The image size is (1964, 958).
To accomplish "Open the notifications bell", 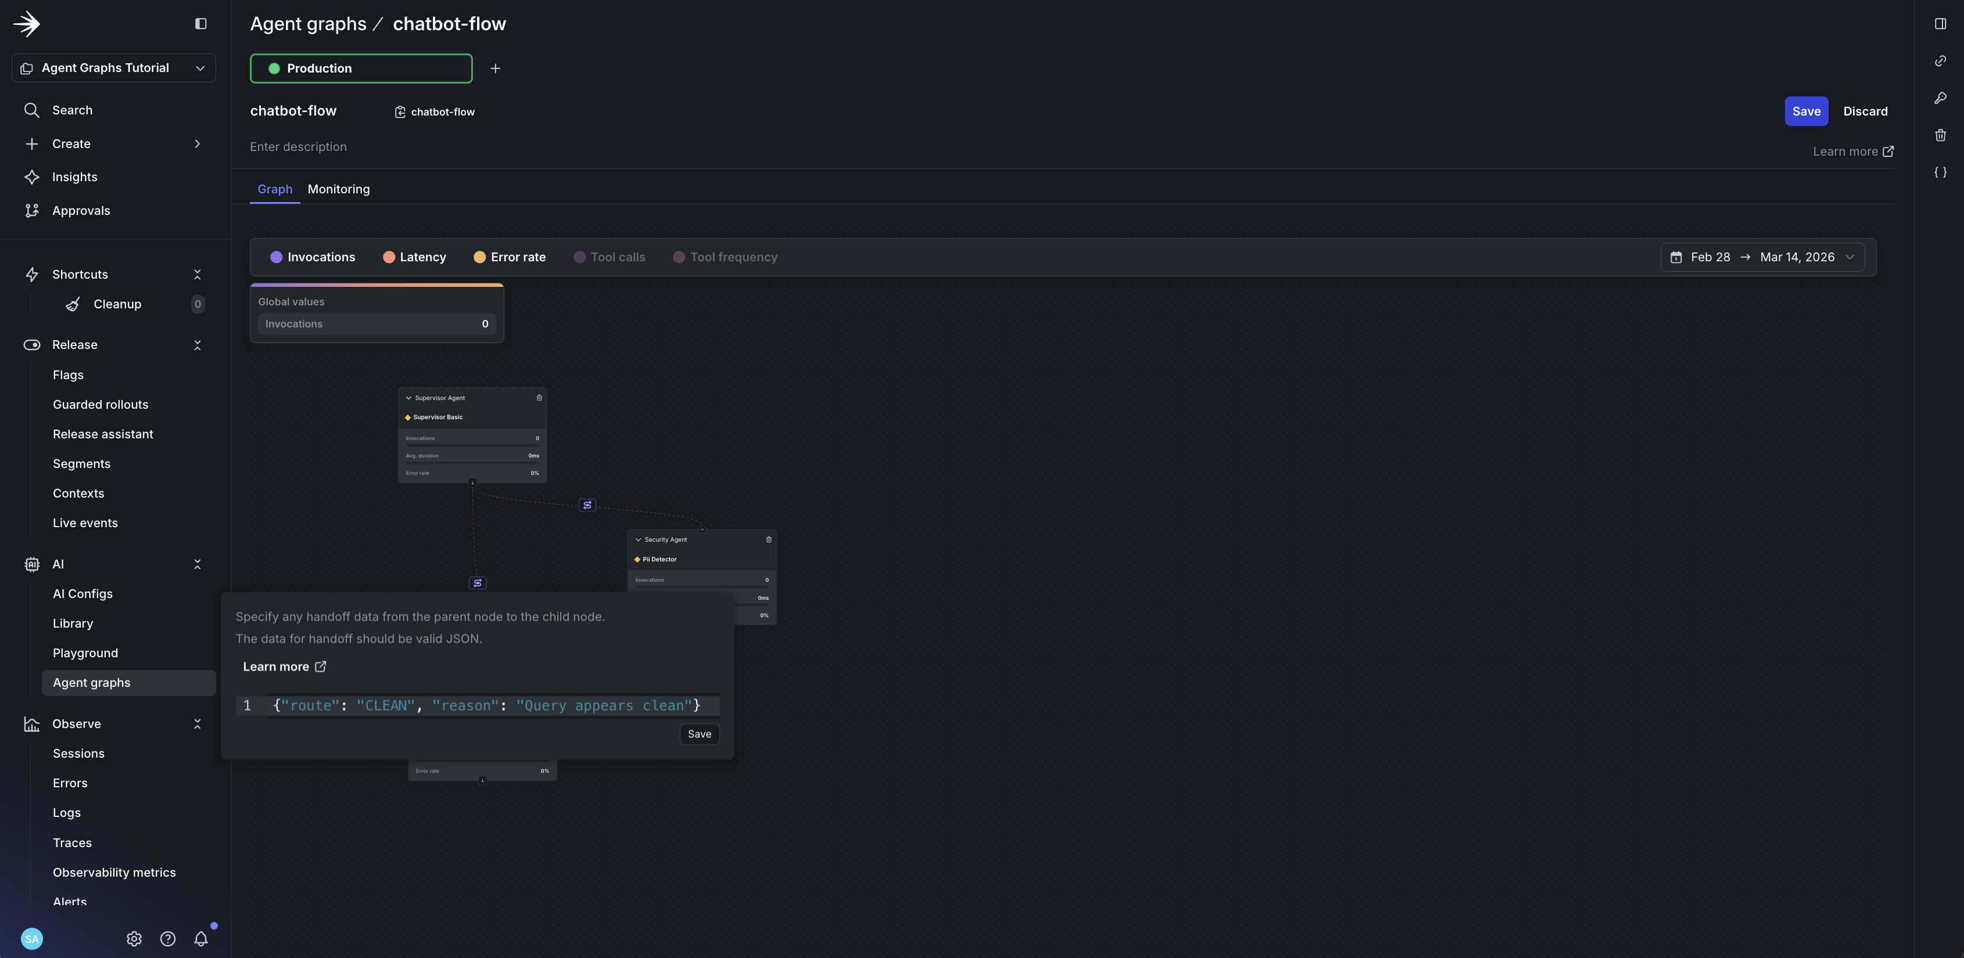I will (200, 939).
